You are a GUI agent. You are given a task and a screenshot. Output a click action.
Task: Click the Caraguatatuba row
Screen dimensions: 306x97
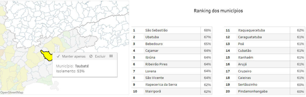click(x=265, y=37)
